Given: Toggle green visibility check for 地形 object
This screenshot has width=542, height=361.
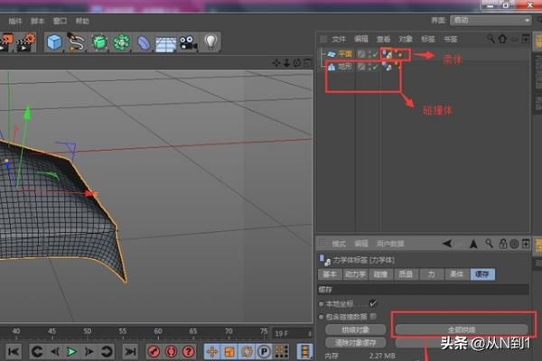Looking at the screenshot, I should click(372, 67).
